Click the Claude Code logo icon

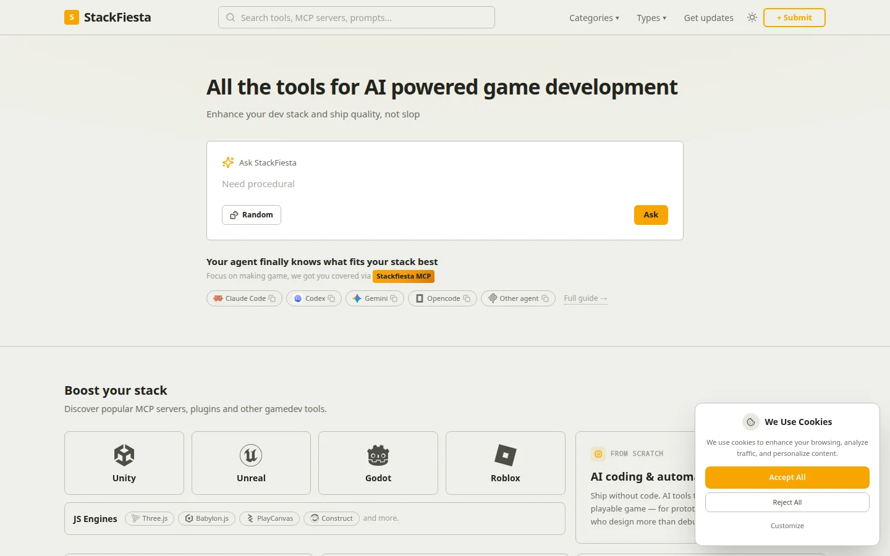click(x=218, y=298)
